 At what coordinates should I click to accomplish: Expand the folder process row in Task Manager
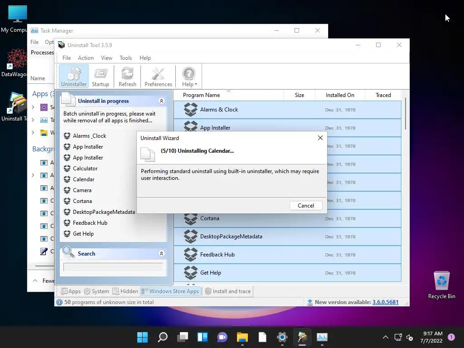33,133
